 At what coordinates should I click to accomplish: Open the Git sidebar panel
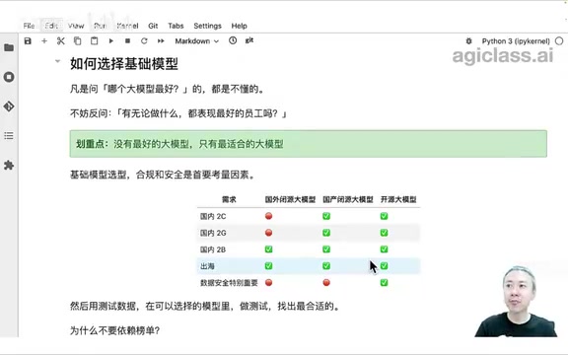pyautogui.click(x=9, y=106)
